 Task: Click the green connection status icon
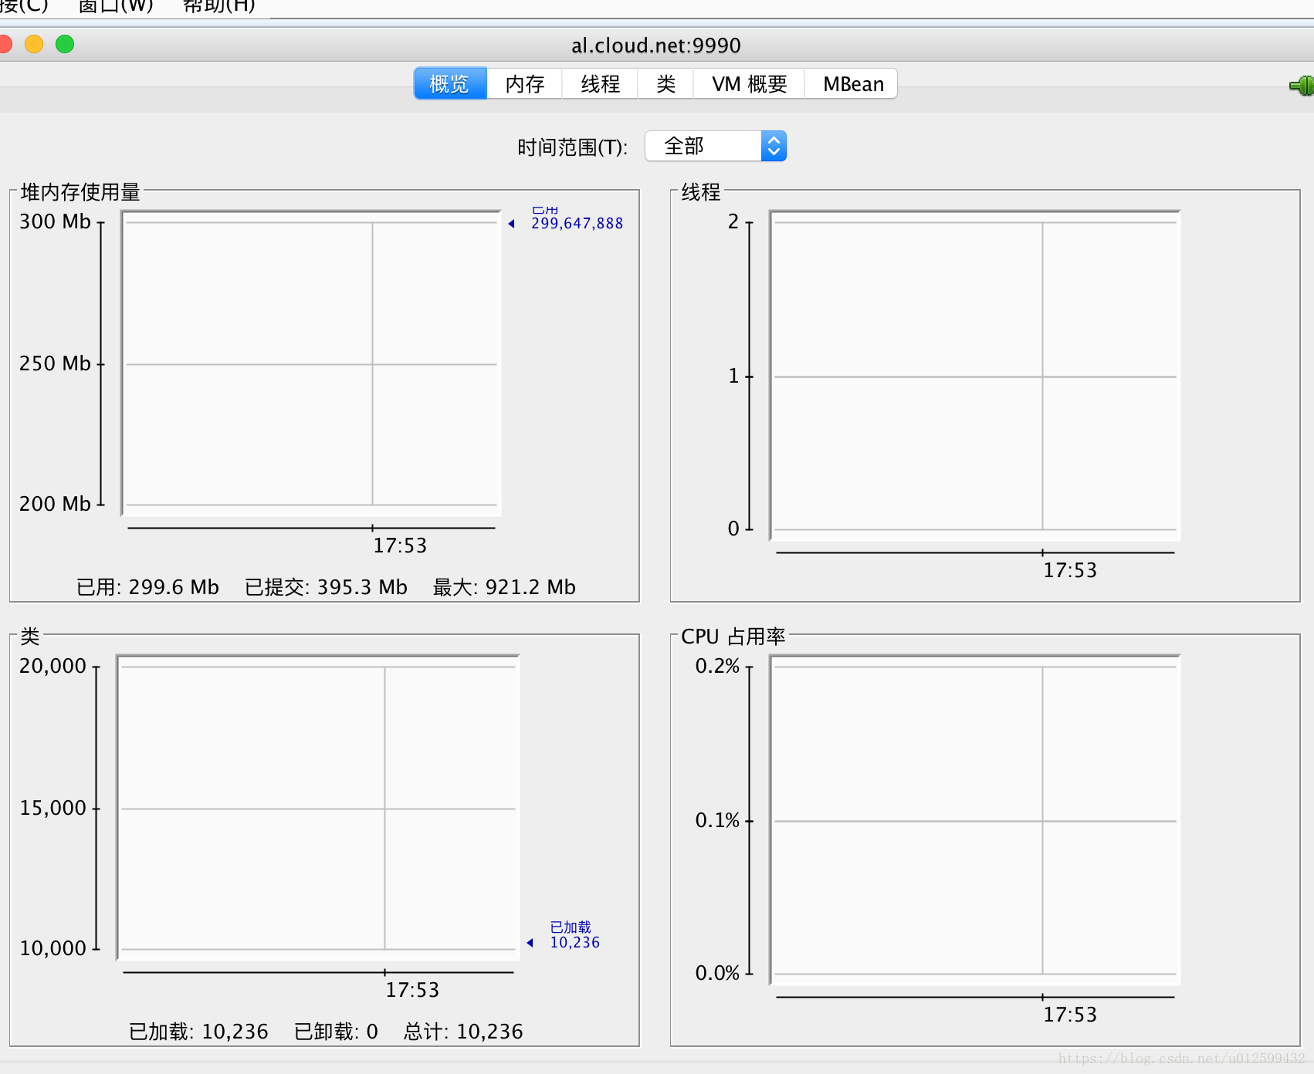coord(1302,85)
